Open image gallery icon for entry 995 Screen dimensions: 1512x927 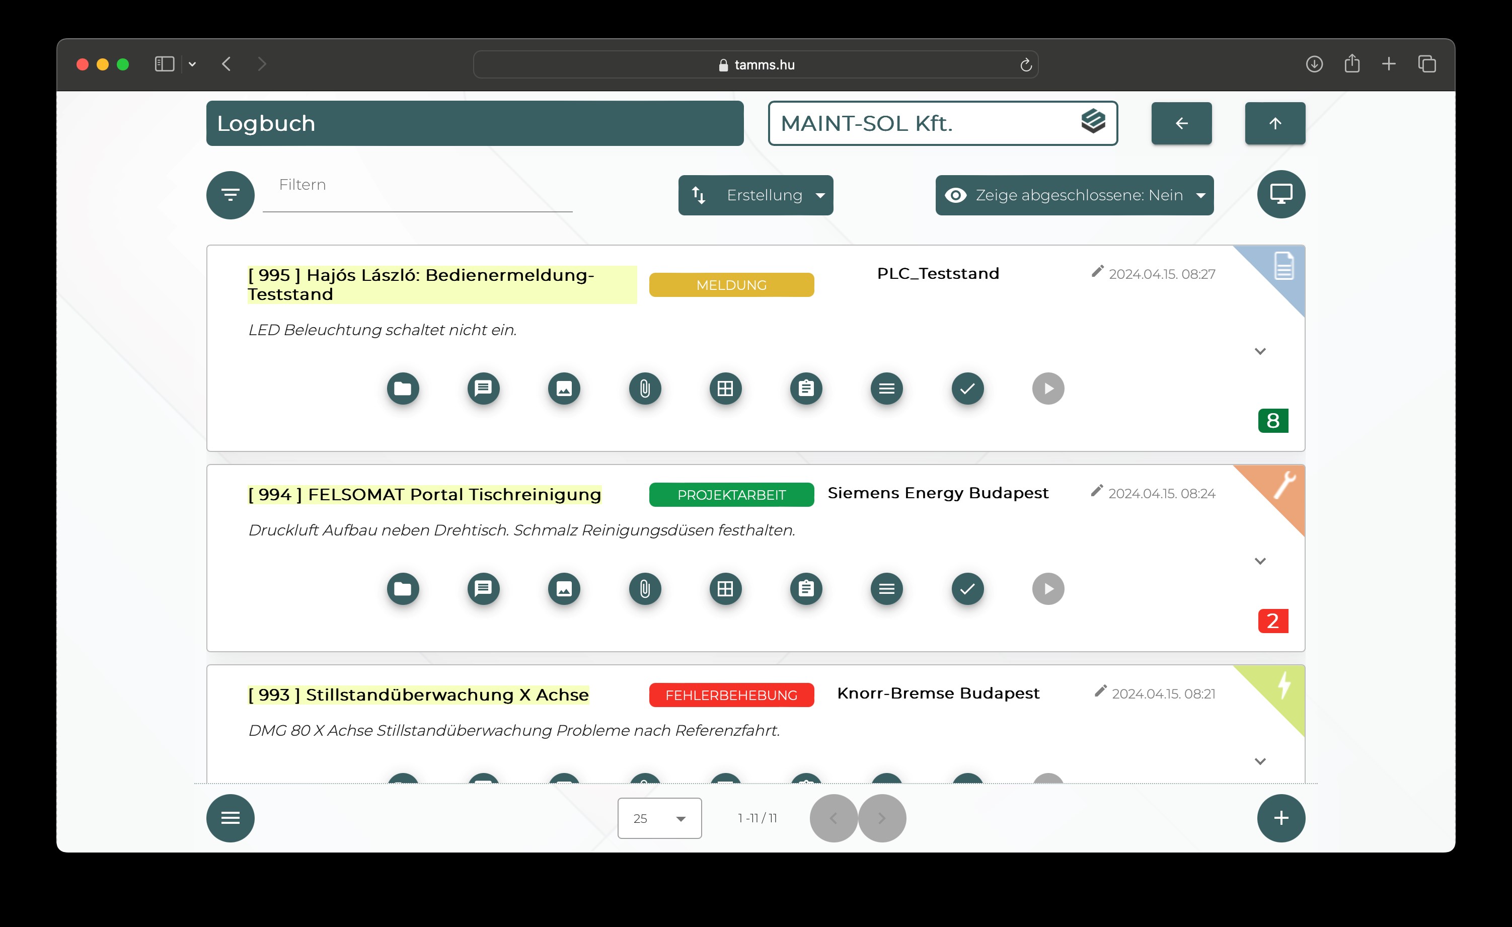pyautogui.click(x=564, y=389)
